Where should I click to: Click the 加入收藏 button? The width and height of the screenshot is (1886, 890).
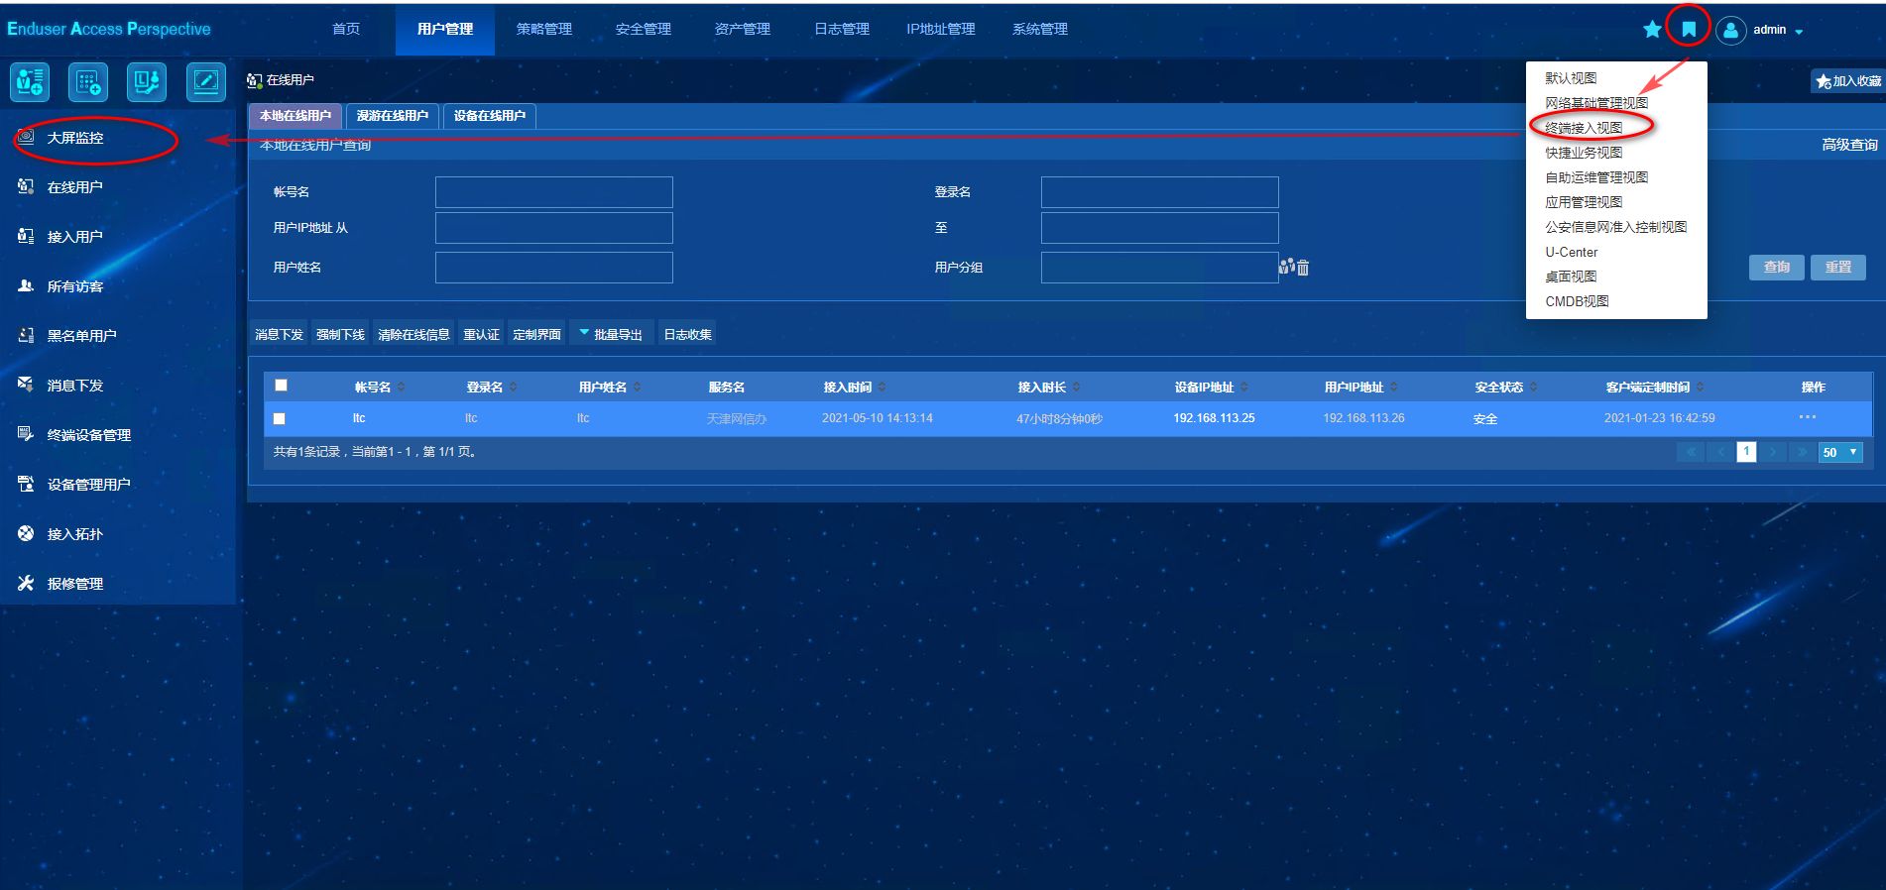coord(1848,81)
